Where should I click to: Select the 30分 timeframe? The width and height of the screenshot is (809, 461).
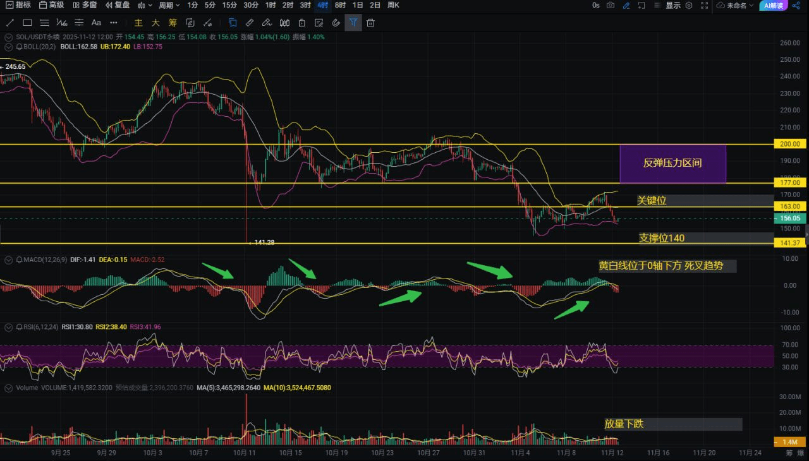[x=251, y=5]
